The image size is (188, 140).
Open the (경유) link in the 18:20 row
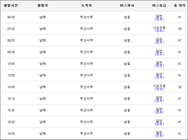click(159, 124)
